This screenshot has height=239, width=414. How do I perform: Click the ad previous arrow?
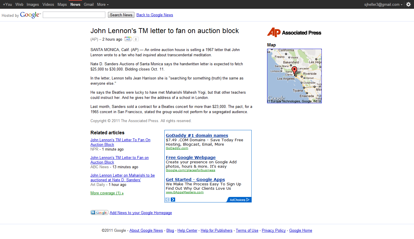tap(167, 200)
